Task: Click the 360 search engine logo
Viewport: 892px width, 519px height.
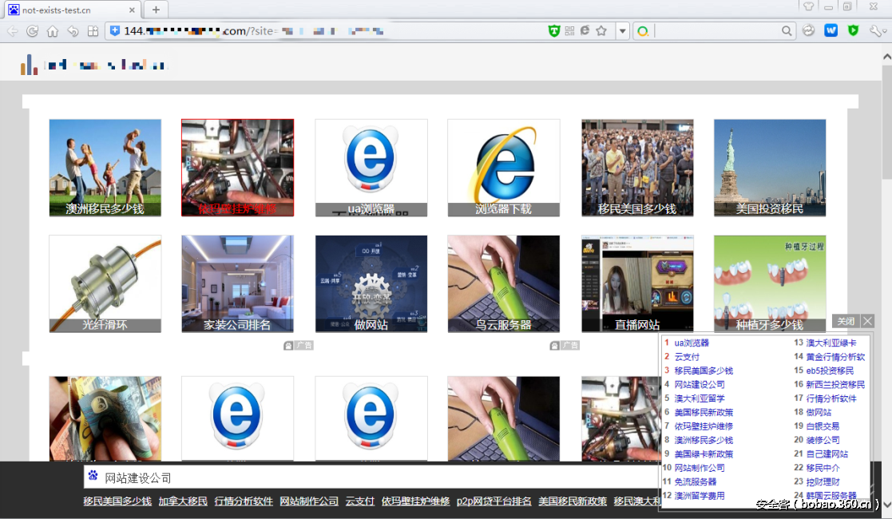Action: 643,31
